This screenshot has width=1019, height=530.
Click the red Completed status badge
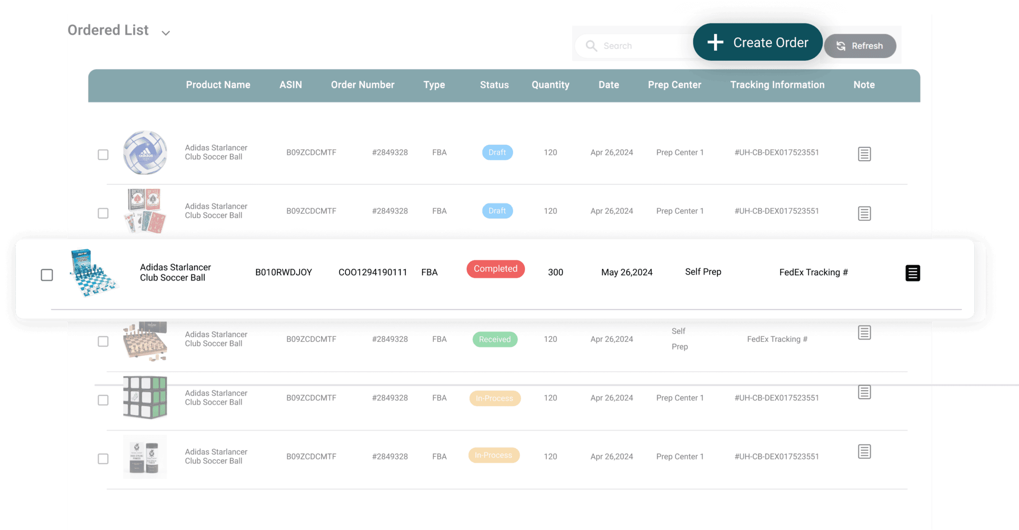[495, 269]
